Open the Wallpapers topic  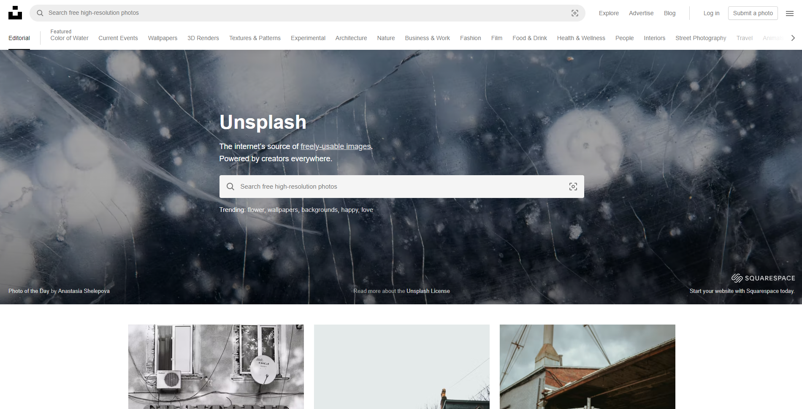pos(163,38)
